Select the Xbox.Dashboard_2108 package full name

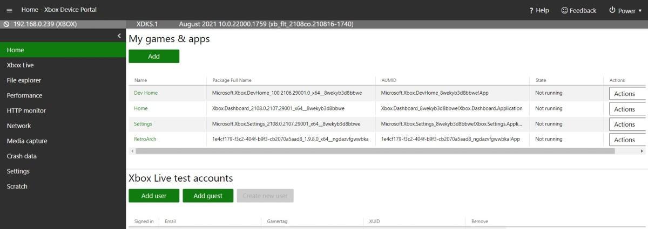coord(278,108)
